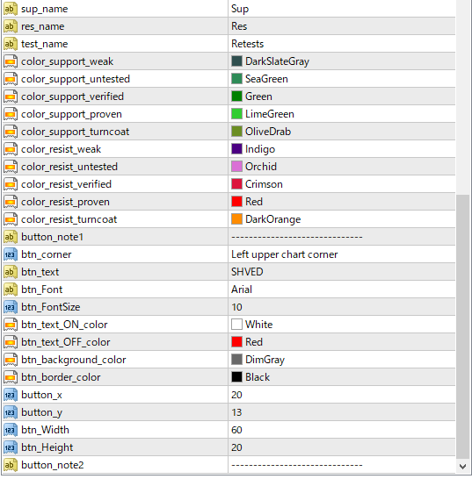Screen dimensions: 472x479
Task: Edit the test_name value Retests
Action: tap(247, 44)
